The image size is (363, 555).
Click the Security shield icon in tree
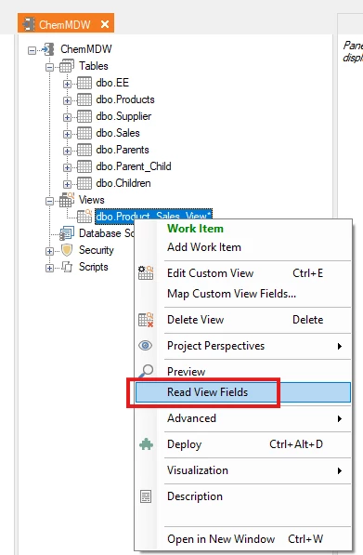[67, 250]
